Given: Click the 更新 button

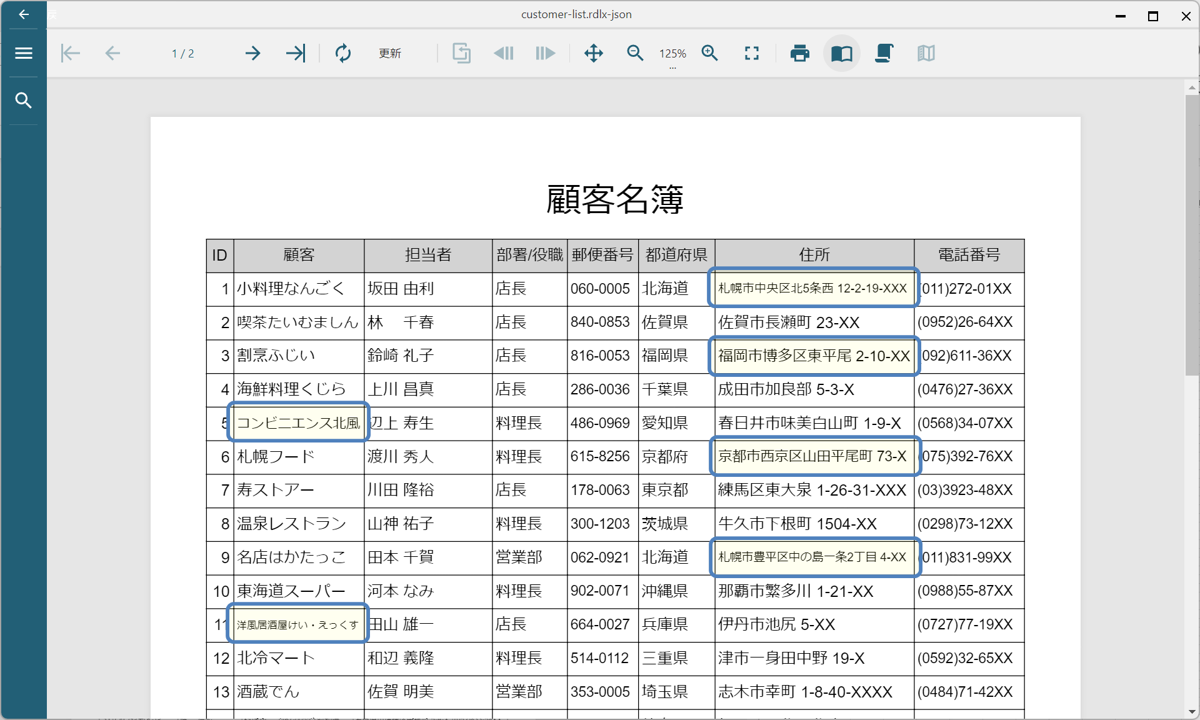Looking at the screenshot, I should pos(390,53).
